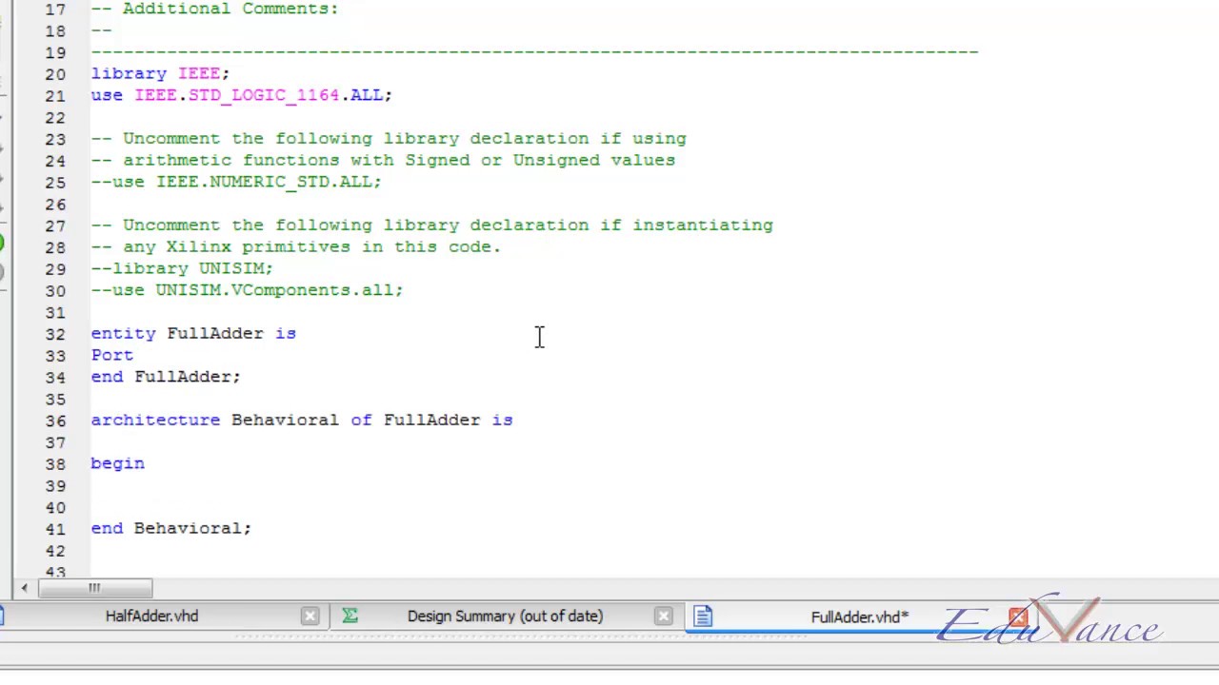Click comment line 23 'Uncomment the following library declaration if using'

[389, 139]
